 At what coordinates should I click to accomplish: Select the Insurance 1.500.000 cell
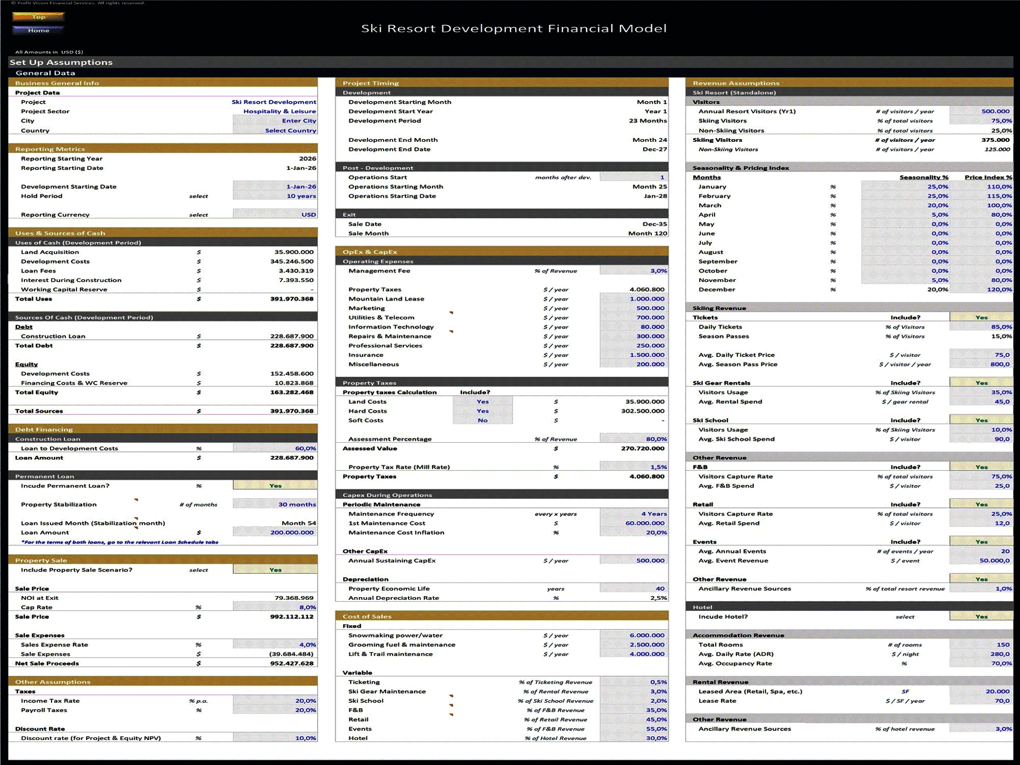pos(634,355)
